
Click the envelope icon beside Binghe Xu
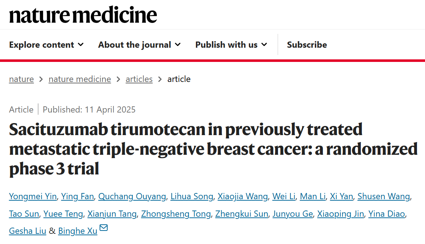[104, 228]
